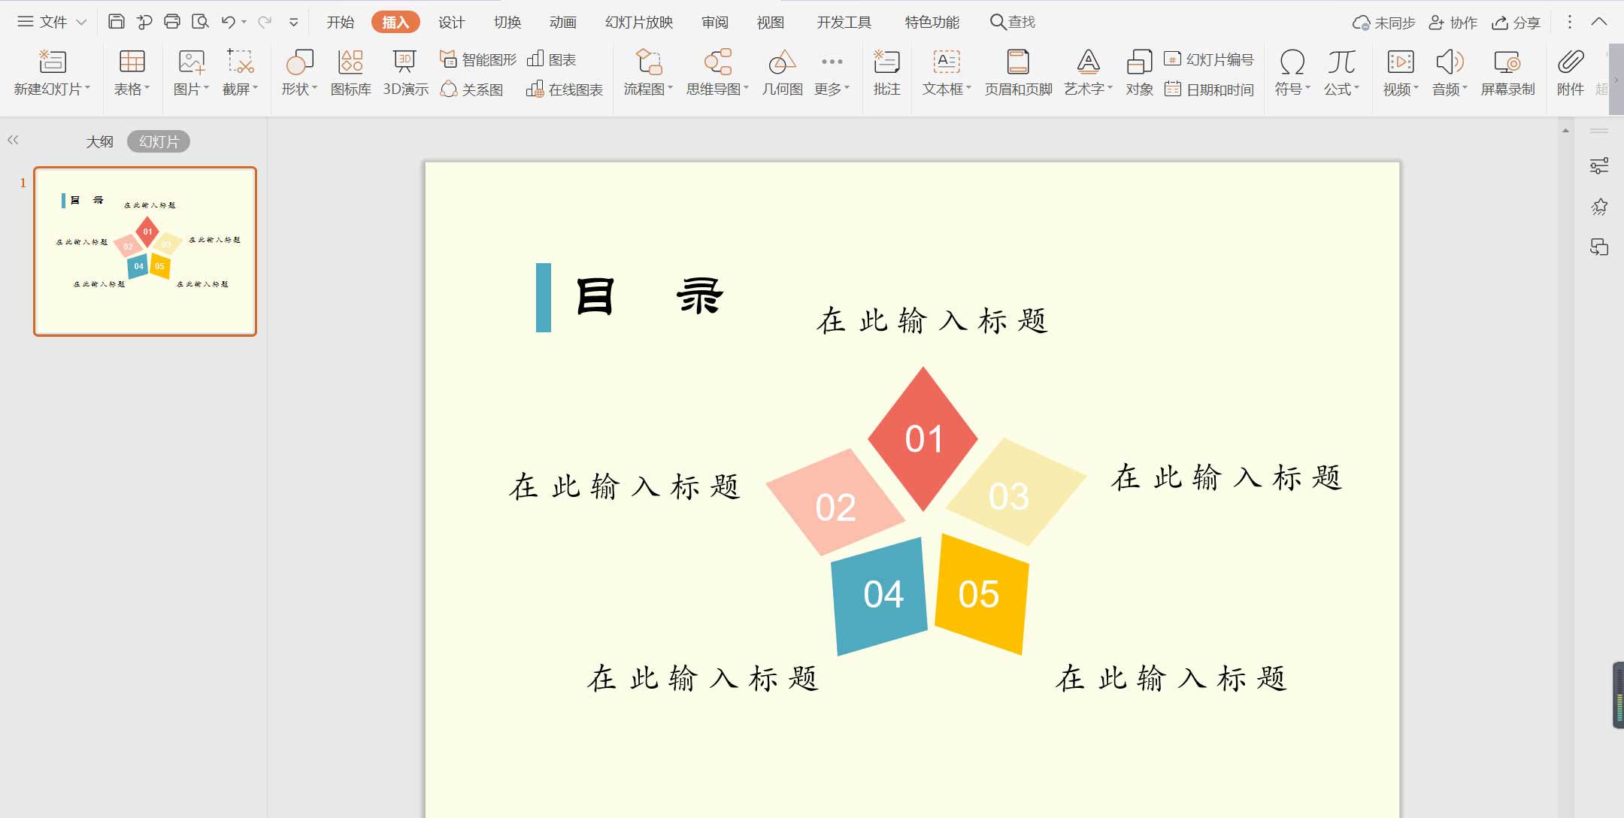The height and width of the screenshot is (818, 1624).
Task: Click the 页眉和页脚 header footer icon
Action: (1018, 72)
